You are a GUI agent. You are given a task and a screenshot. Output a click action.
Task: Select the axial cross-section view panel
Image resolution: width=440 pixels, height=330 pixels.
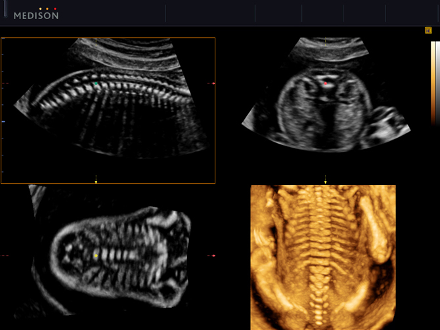pos(326,94)
